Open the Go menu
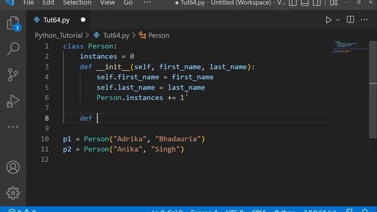 [128, 3]
